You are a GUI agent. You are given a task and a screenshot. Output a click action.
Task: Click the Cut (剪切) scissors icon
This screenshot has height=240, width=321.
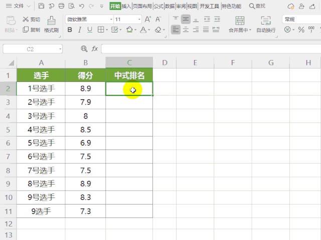coord(26,19)
